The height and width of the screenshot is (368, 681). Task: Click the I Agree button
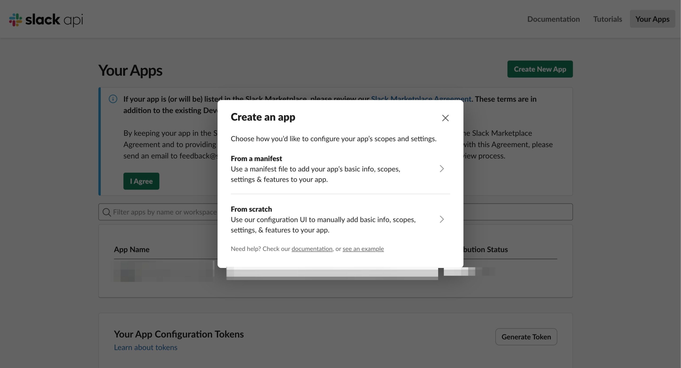tap(141, 181)
